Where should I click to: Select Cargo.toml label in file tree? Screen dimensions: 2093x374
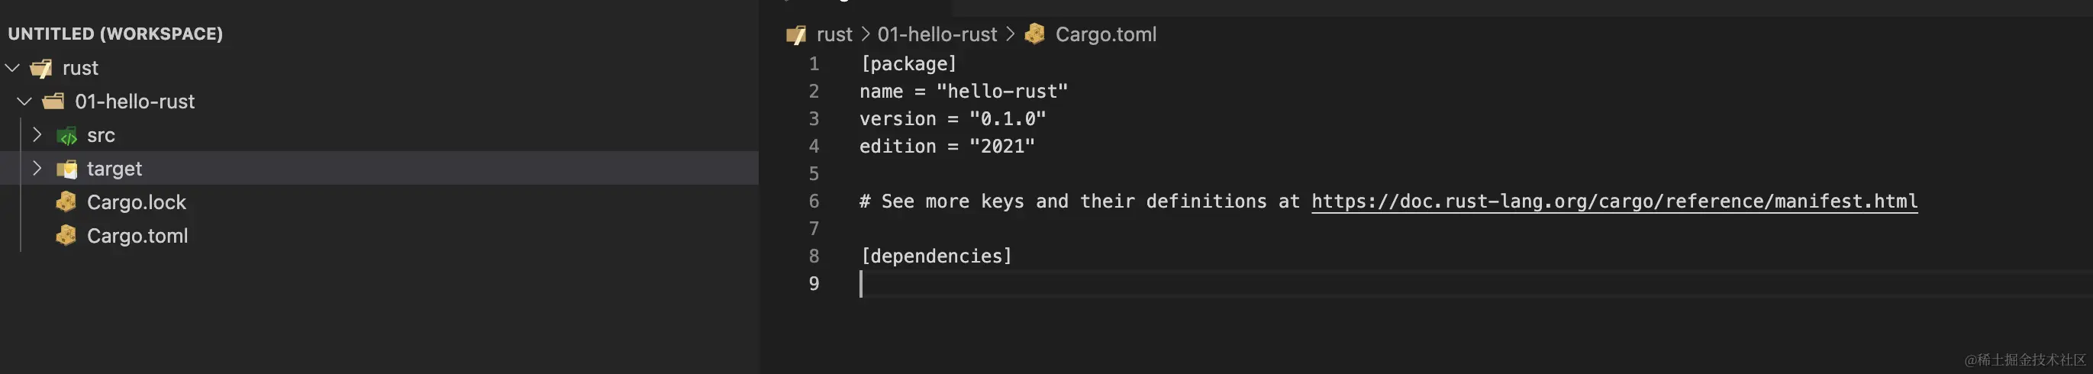point(137,236)
